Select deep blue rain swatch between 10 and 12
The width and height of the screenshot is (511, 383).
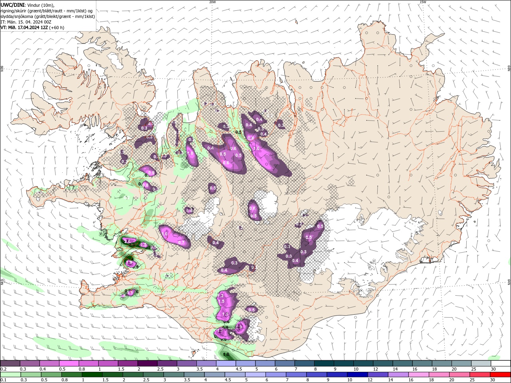[357, 375]
